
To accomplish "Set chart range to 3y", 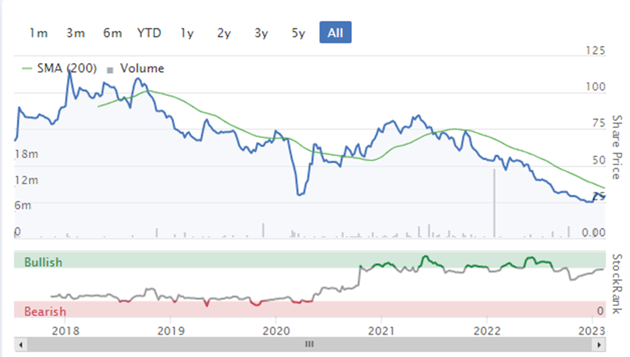I will [x=261, y=33].
